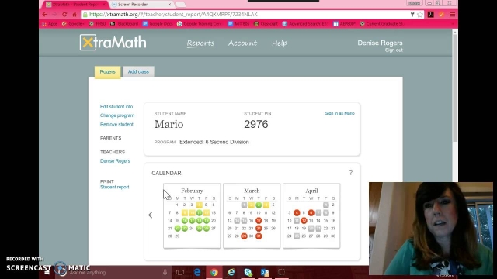Open Skype from the taskbar

pos(248,272)
